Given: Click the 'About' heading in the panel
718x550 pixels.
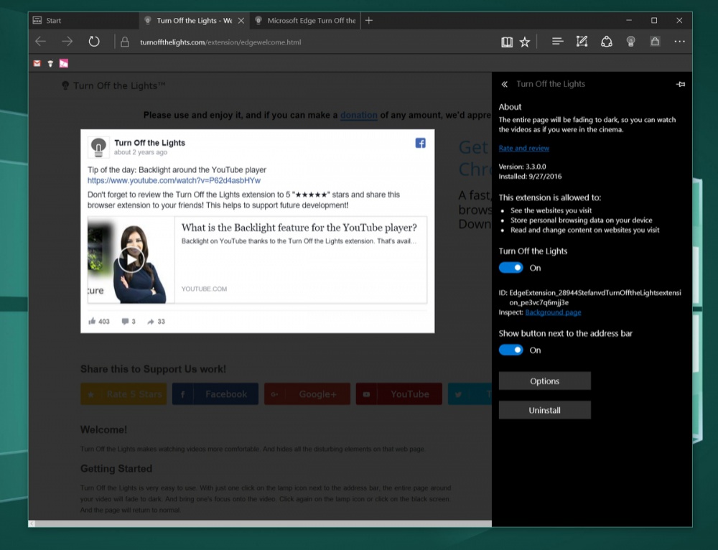Looking at the screenshot, I should 510,107.
